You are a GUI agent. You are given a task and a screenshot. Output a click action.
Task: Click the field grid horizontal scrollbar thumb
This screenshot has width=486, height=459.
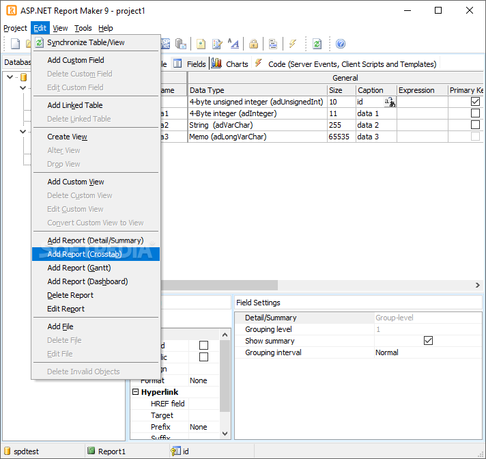point(219,285)
